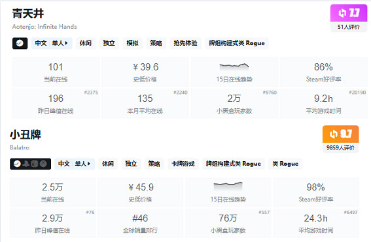
Task: Click ¥ 39.6 史低价格 cell
Action: 145,72
